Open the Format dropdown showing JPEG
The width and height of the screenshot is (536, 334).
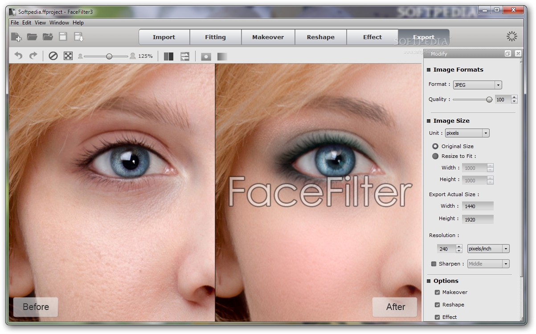478,85
